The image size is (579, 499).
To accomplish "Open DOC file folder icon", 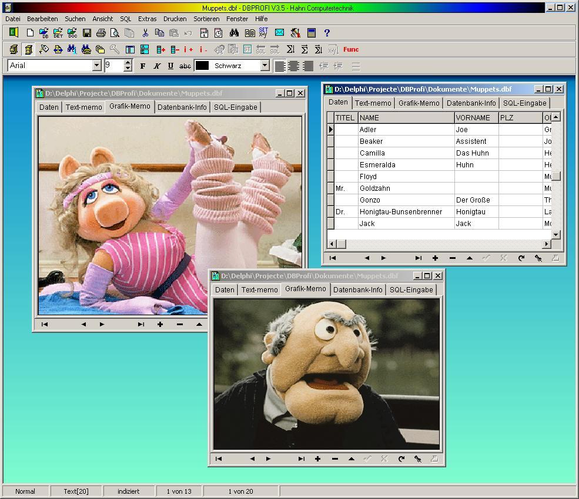I will click(x=72, y=33).
